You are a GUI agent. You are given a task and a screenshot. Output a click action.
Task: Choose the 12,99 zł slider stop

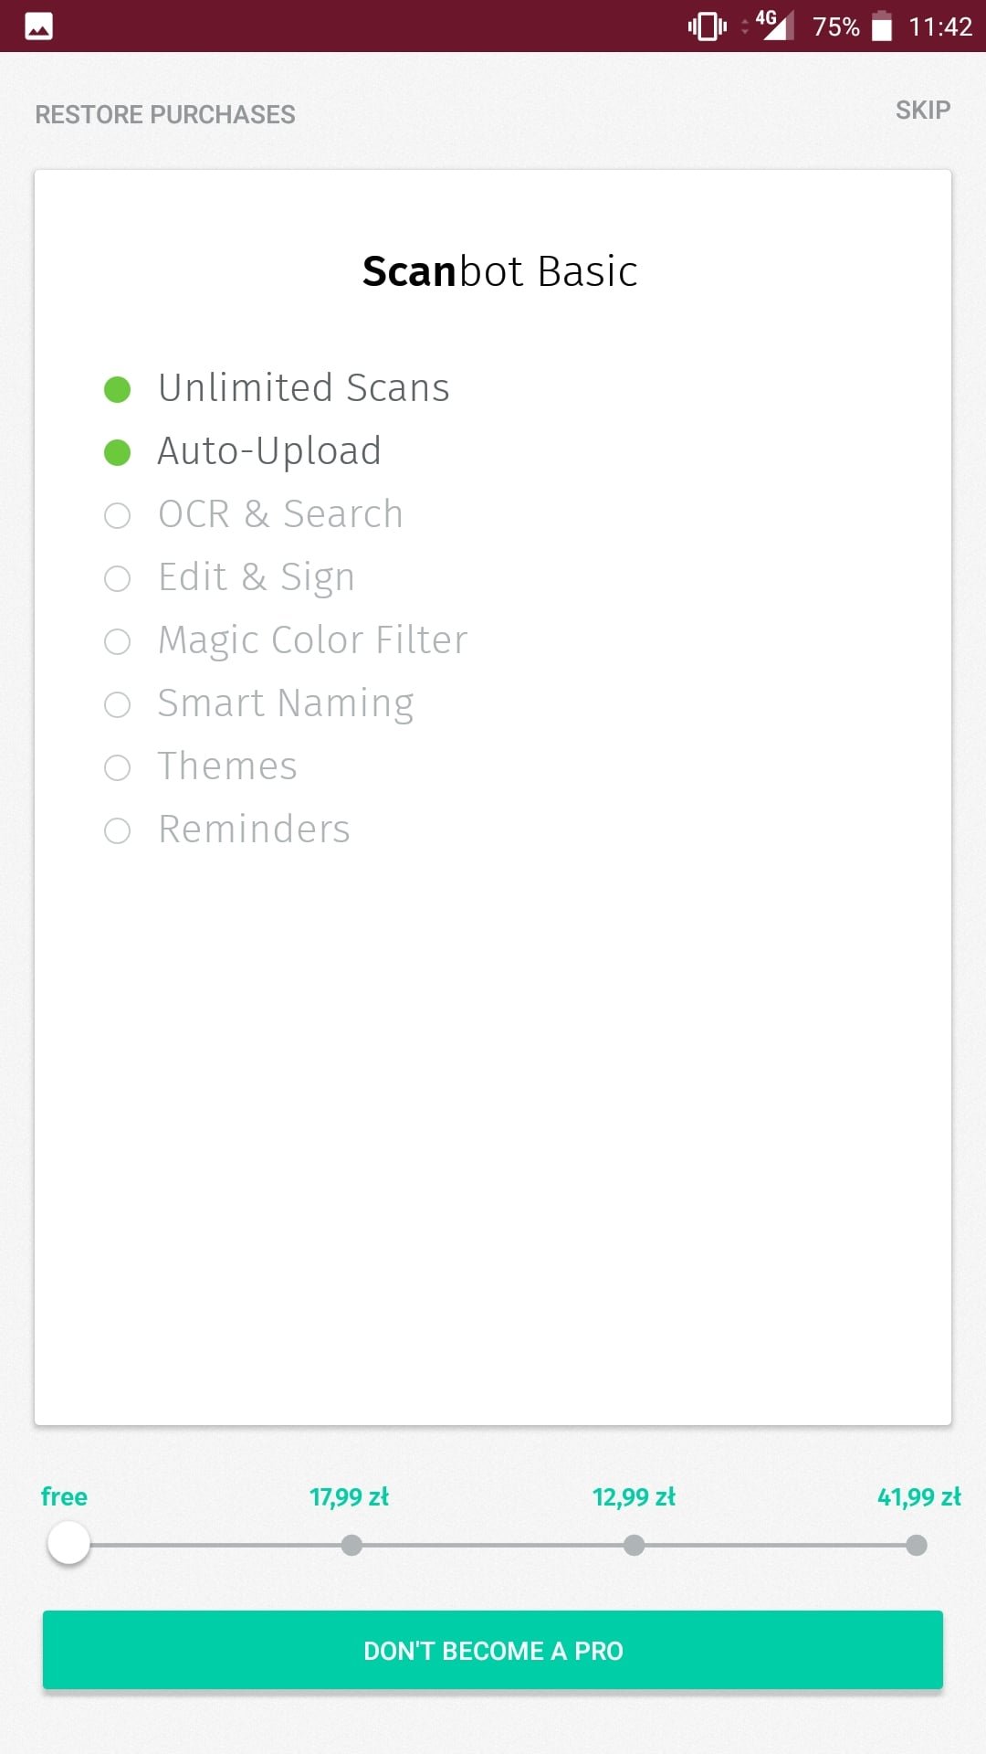[634, 1545]
